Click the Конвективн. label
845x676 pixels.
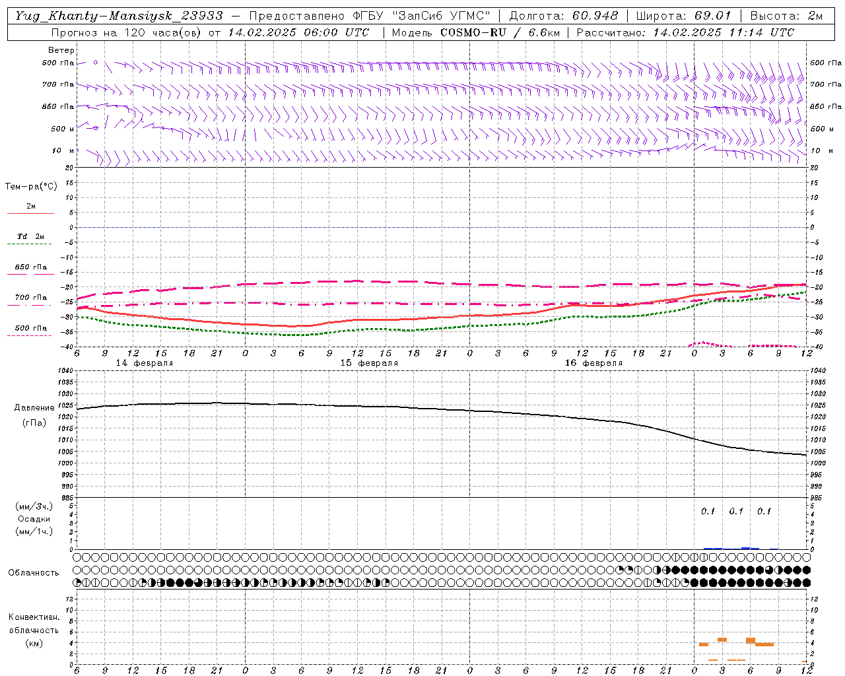(x=34, y=617)
